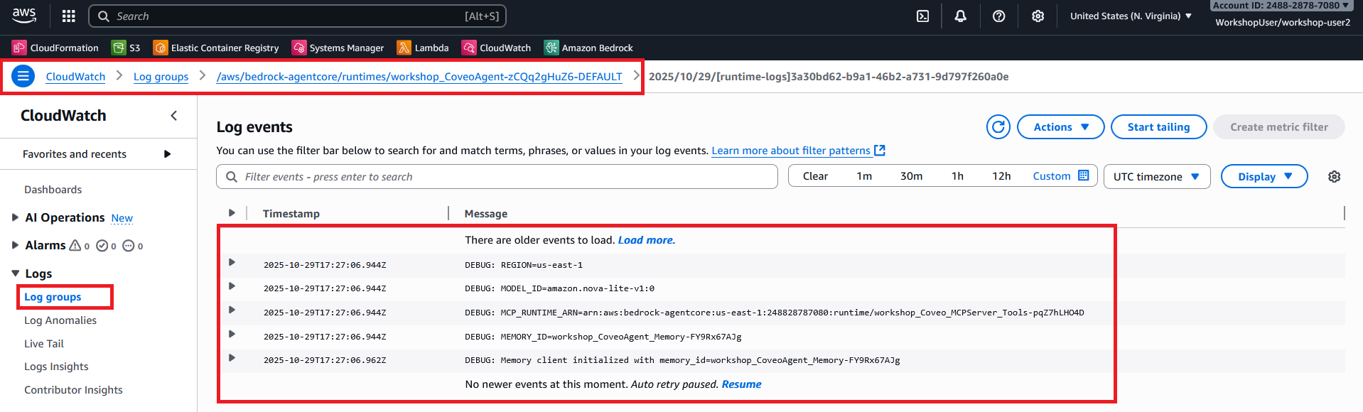1363x412 pixels.
Task: Open the workshop_CoveoAgent log group breadcrumb
Action: [x=419, y=77]
